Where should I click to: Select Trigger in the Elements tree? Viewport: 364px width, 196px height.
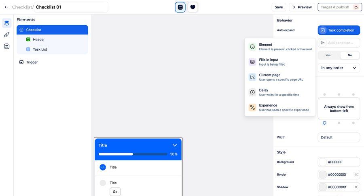click(x=52, y=62)
